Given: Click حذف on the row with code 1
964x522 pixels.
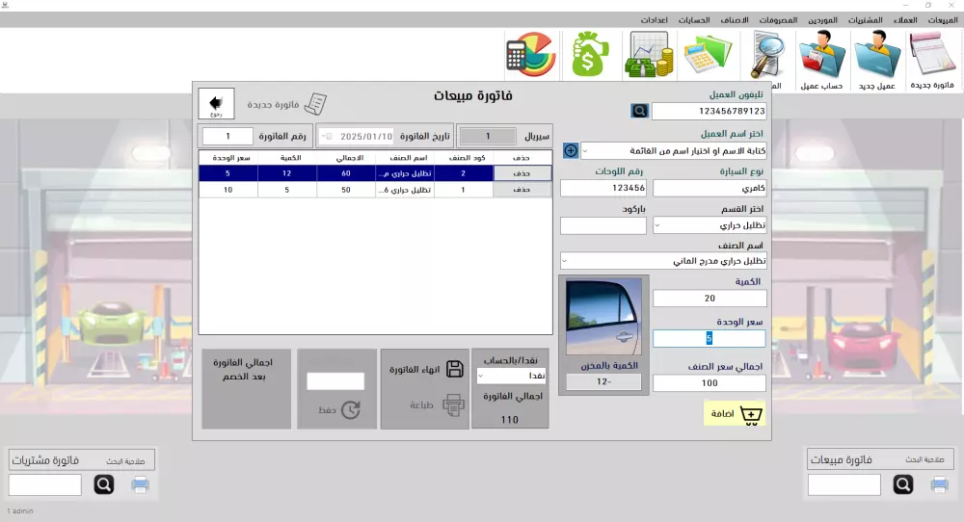Looking at the screenshot, I should tap(522, 190).
